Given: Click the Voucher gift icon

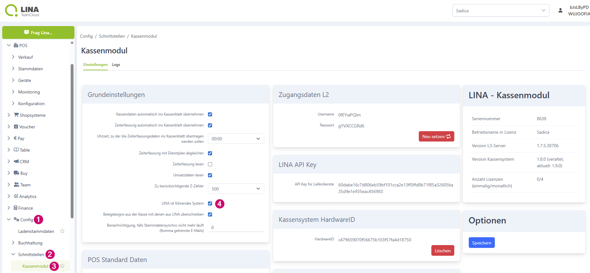Looking at the screenshot, I should (16, 126).
